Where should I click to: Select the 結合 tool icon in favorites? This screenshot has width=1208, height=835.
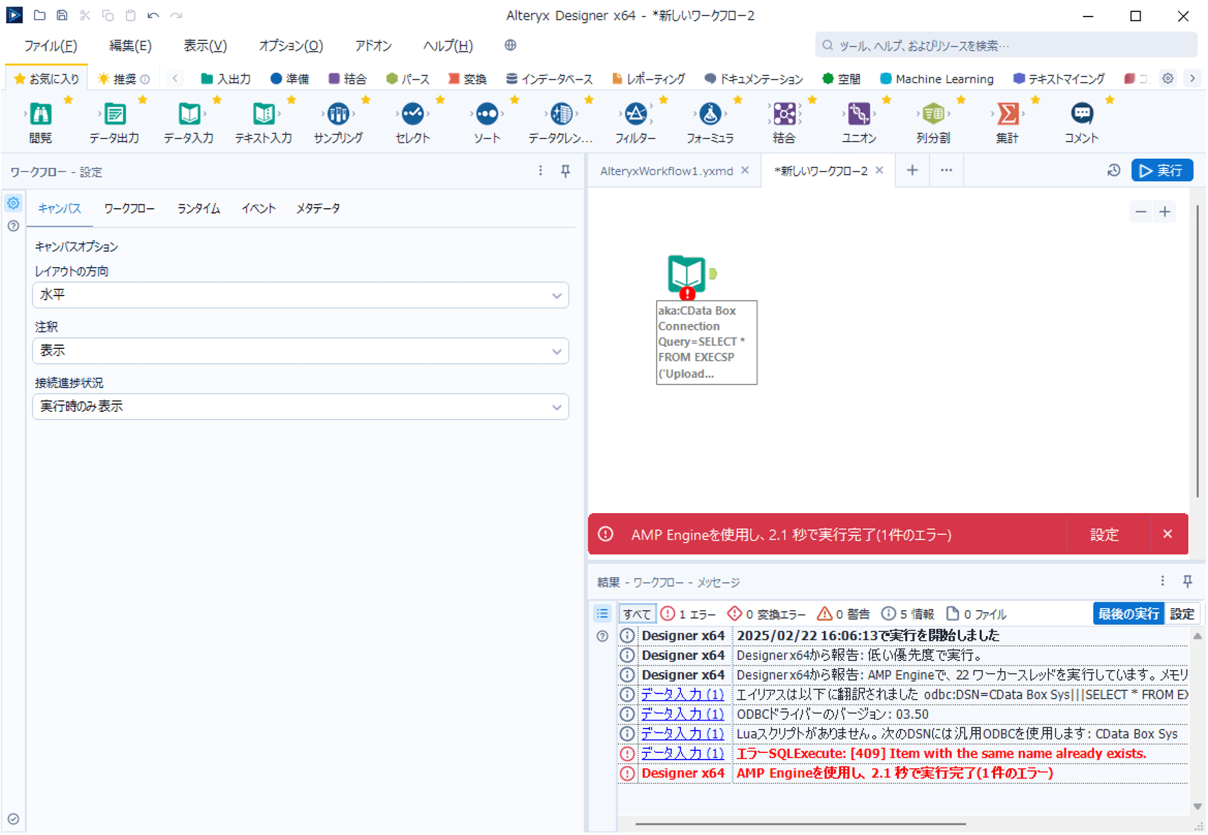(784, 114)
